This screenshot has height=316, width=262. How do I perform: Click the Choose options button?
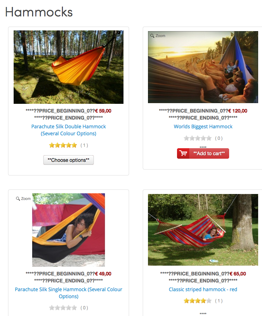pyautogui.click(x=68, y=160)
